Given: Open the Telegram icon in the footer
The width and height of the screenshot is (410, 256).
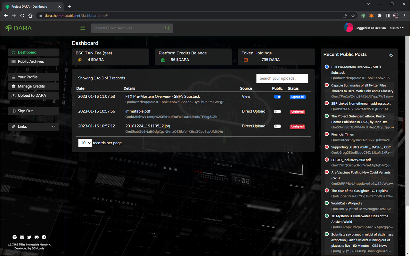Looking at the screenshot, I should [44, 237].
